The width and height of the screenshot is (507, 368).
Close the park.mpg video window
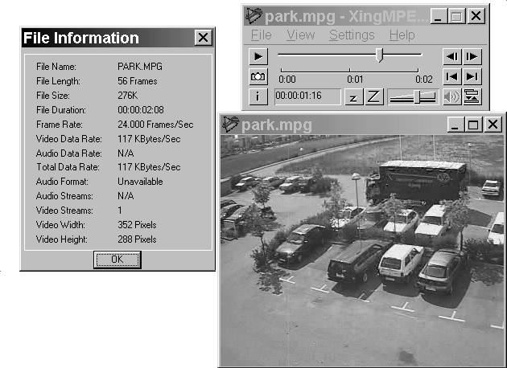493,125
